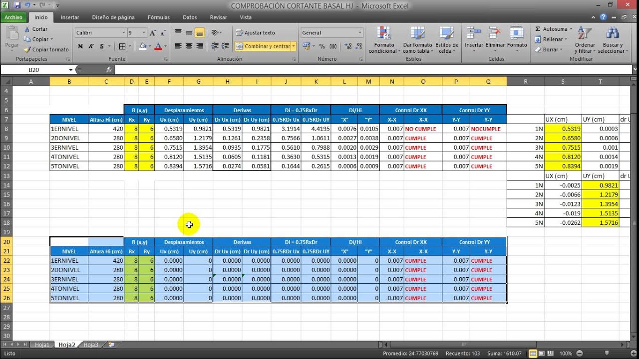The image size is (639, 359).
Task: Switch to Hoja1 sheet tab
Action: [42, 345]
